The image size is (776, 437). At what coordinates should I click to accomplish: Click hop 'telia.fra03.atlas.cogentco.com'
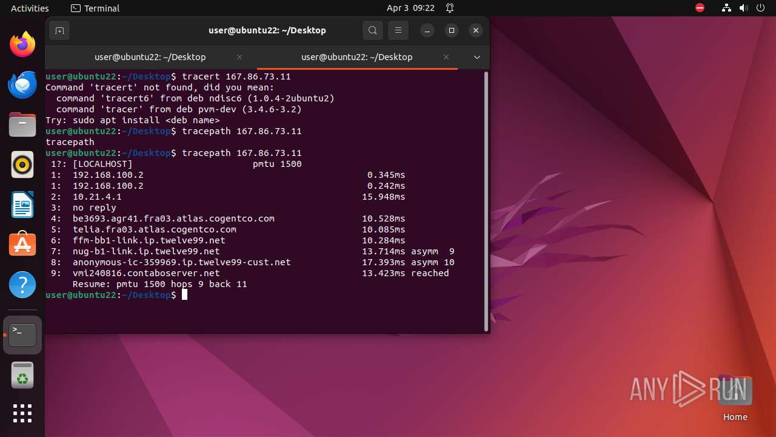coord(155,229)
